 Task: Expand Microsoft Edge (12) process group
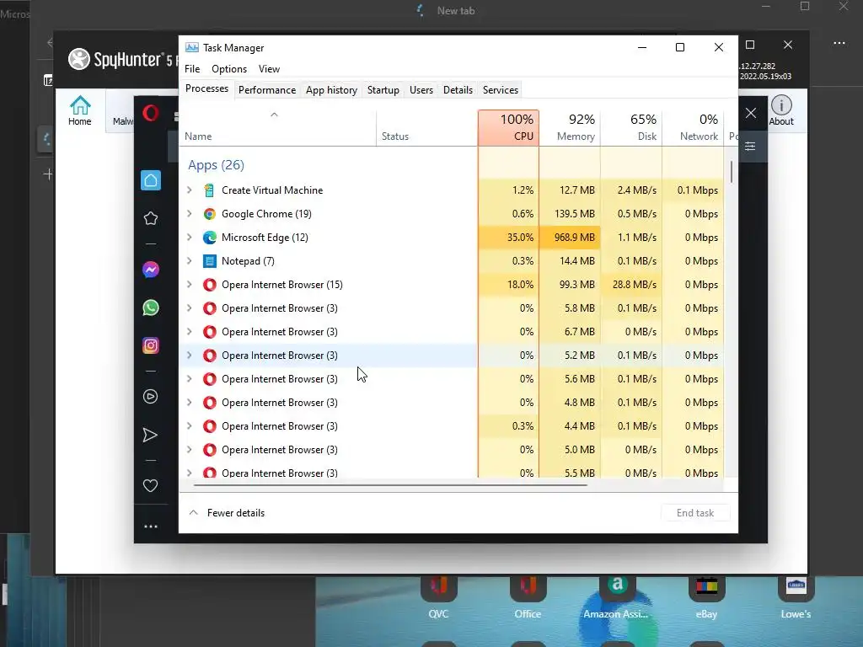pyautogui.click(x=190, y=238)
